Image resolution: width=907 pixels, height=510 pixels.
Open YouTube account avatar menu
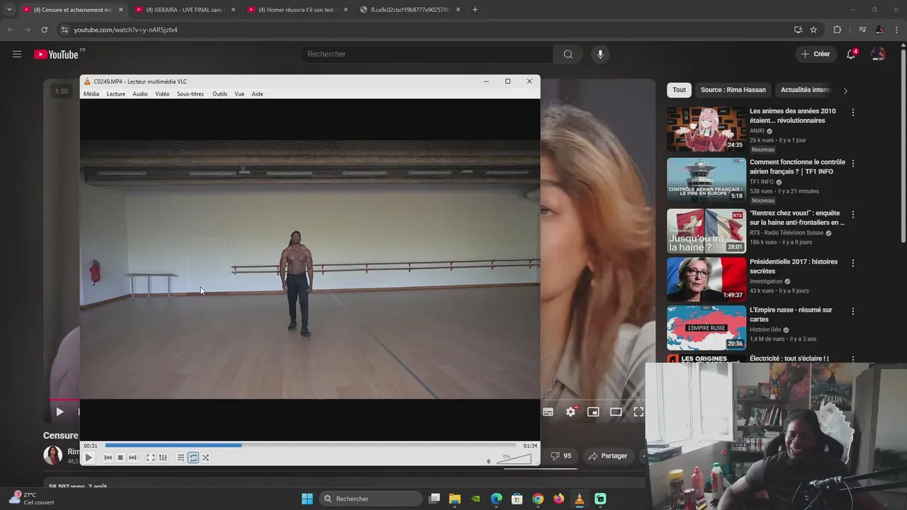point(878,54)
